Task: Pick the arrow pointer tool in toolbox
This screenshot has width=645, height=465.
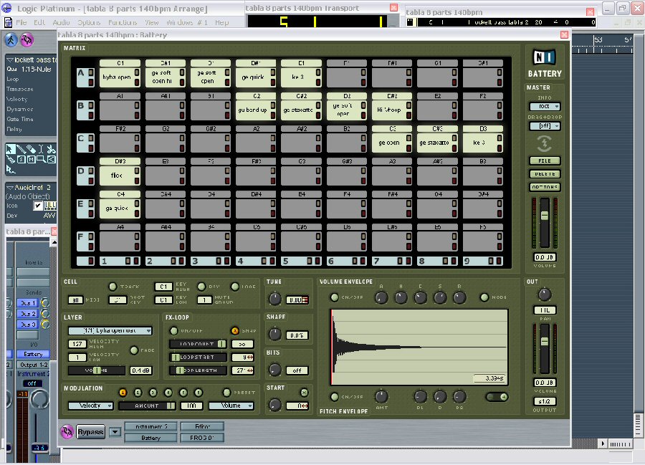Action: pyautogui.click(x=10, y=150)
